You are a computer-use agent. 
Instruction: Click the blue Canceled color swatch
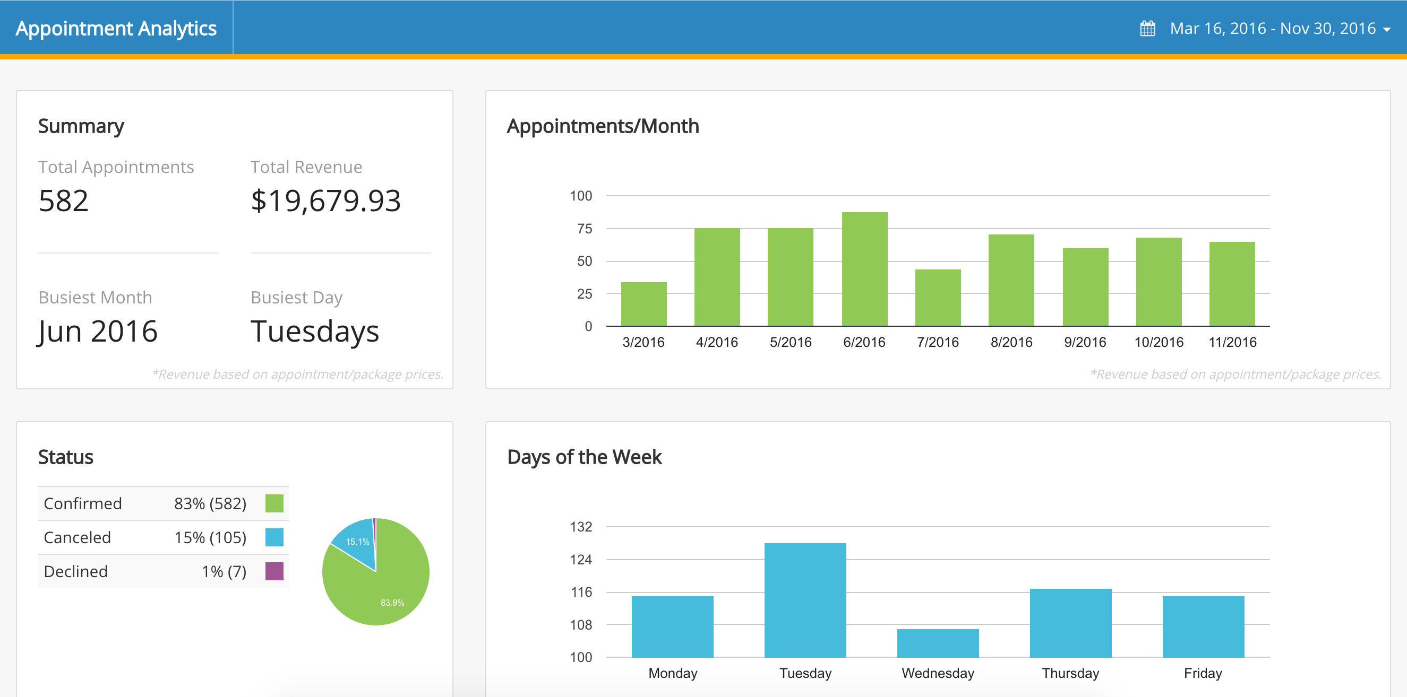(274, 537)
